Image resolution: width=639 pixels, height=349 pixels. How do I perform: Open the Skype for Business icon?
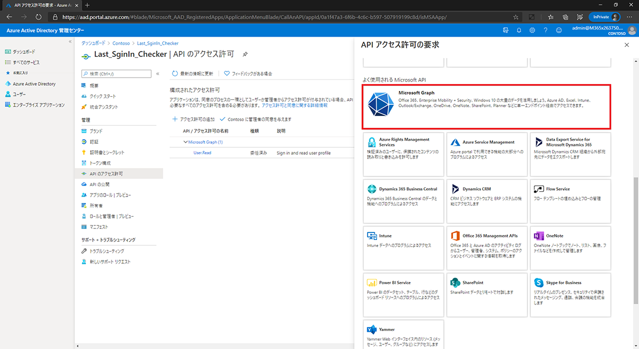tap(539, 282)
